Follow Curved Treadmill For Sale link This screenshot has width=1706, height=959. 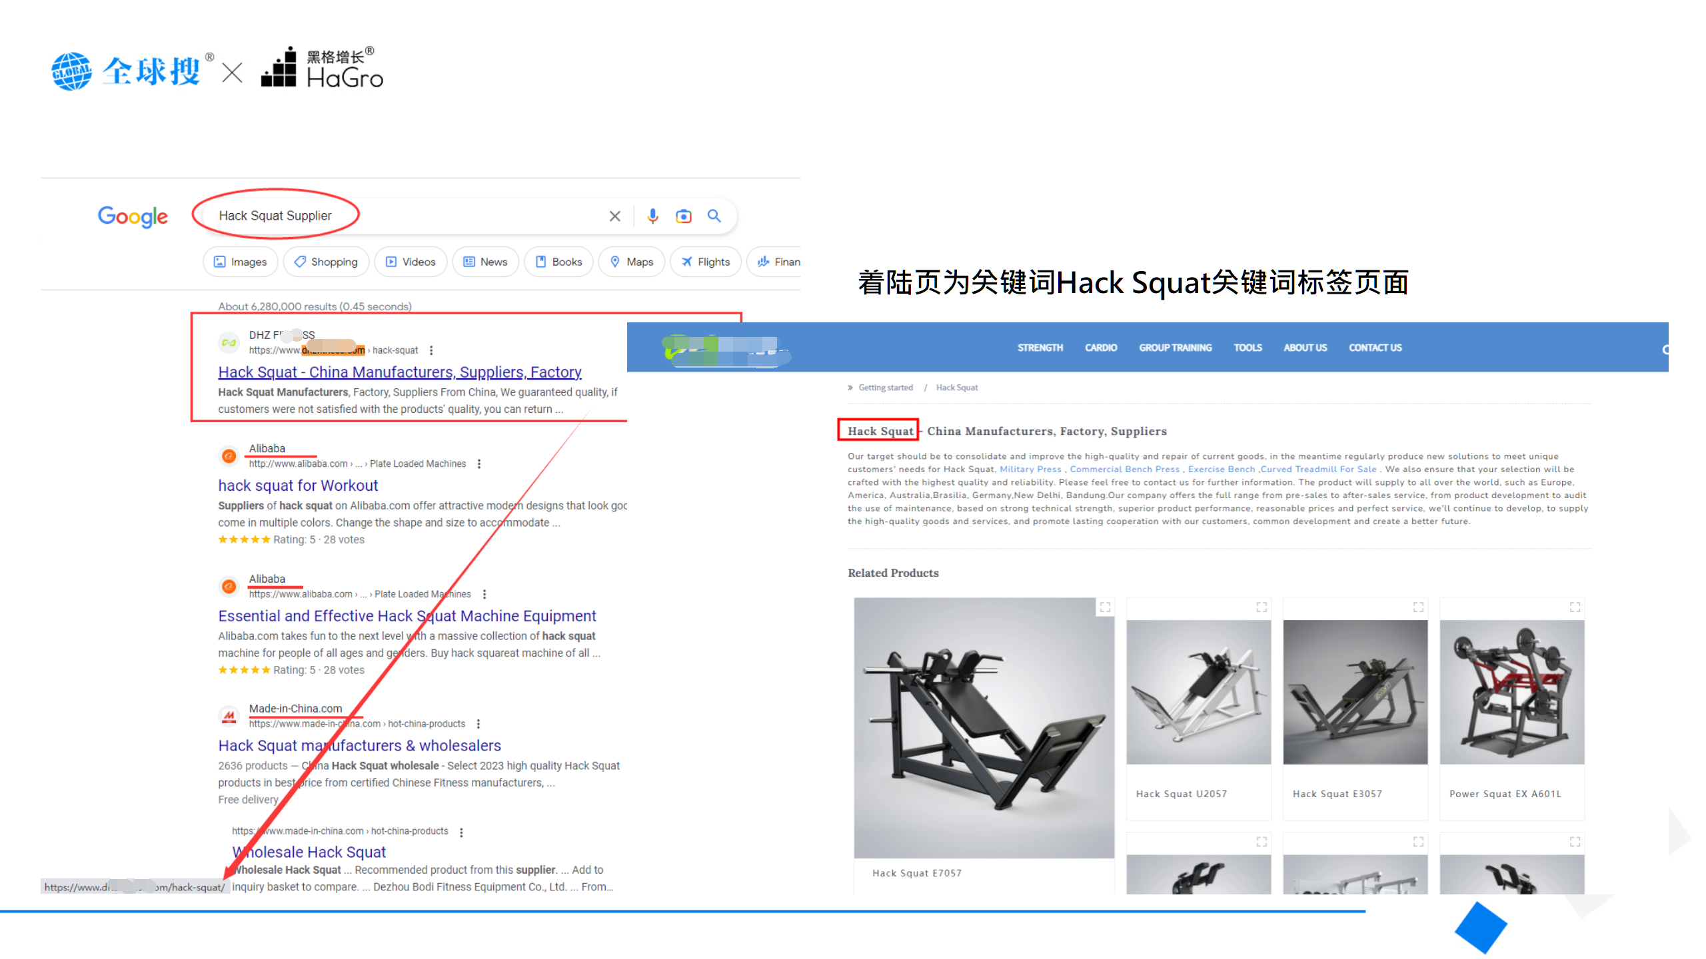click(x=1318, y=470)
